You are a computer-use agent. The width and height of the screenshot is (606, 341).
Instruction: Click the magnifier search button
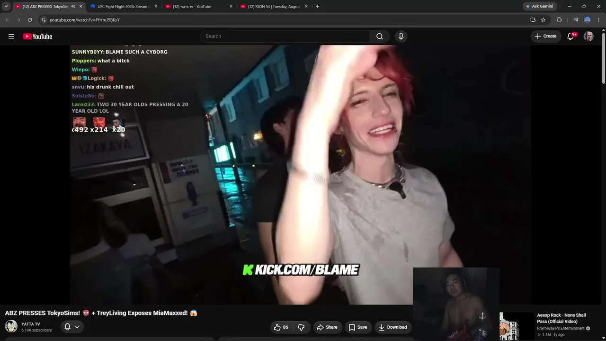coord(380,36)
